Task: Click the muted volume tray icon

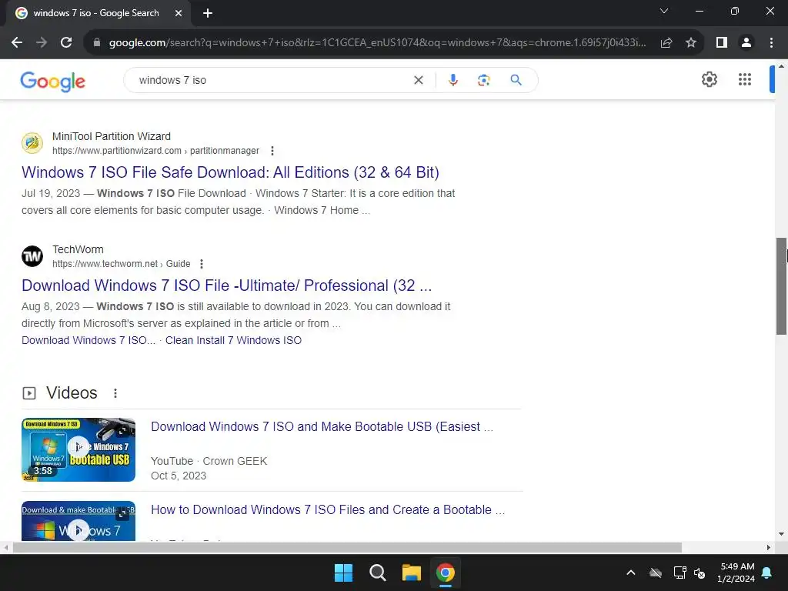Action: [700, 573]
